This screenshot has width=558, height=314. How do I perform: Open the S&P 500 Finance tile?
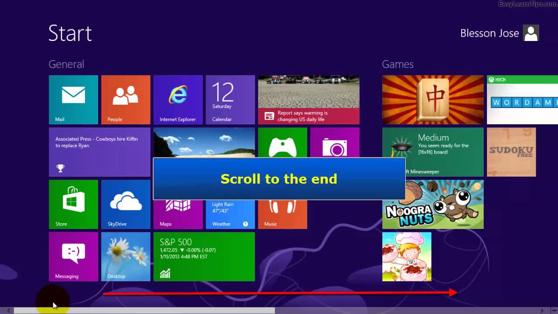pyautogui.click(x=204, y=257)
